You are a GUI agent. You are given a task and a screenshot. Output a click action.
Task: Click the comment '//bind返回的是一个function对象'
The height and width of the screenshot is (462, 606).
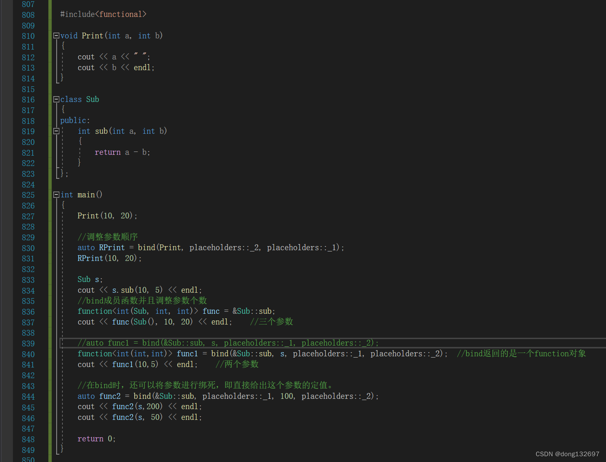point(521,353)
